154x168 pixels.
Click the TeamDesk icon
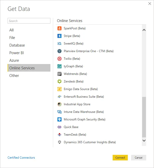click(59, 135)
